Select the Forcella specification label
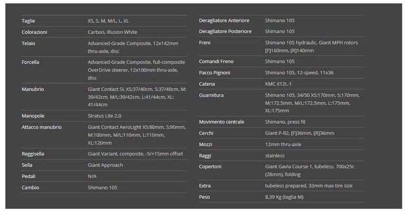This screenshot has width=406, height=211. point(31,62)
